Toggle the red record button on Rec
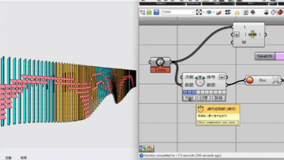Screen dimensions: 284x160 click(x=250, y=80)
